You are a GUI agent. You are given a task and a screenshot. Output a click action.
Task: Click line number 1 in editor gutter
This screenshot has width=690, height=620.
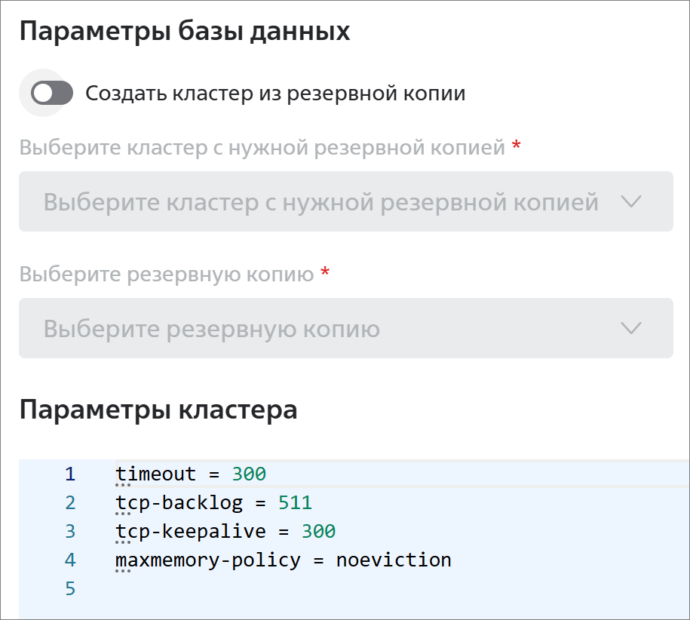(x=70, y=474)
